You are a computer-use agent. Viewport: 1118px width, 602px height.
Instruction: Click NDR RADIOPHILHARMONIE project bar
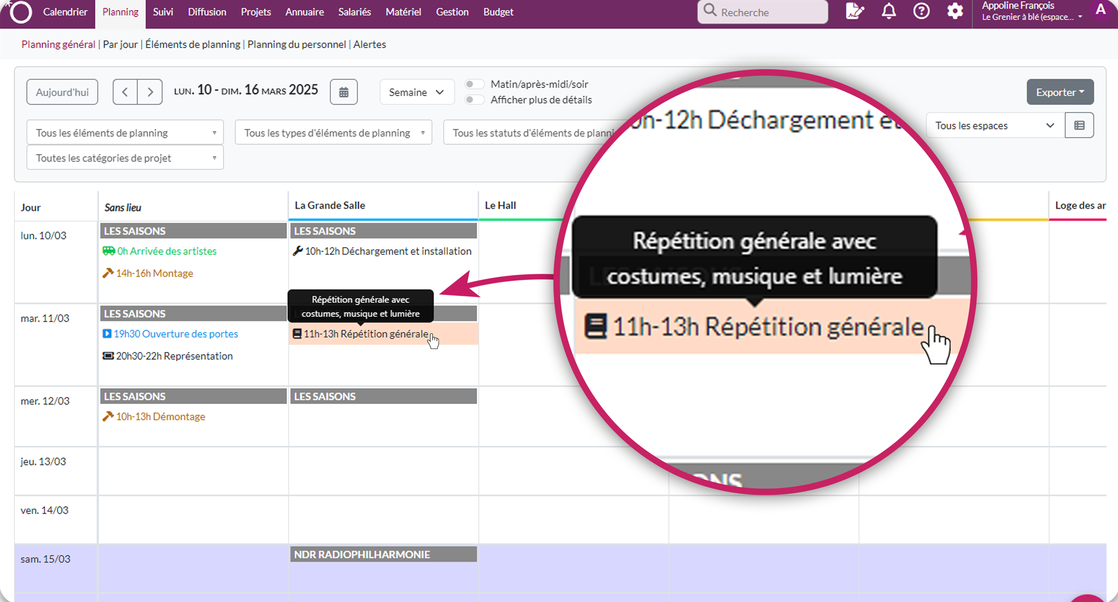[x=384, y=554]
